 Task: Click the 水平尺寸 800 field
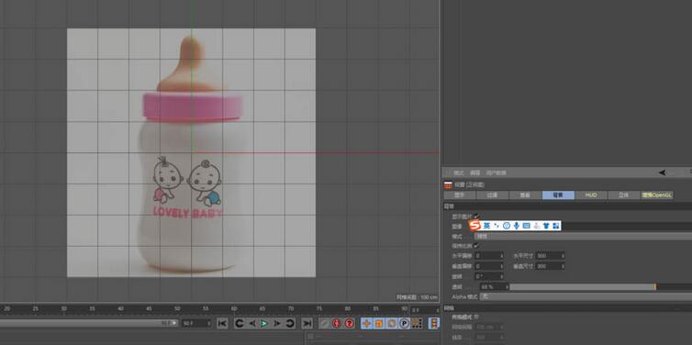(x=550, y=256)
